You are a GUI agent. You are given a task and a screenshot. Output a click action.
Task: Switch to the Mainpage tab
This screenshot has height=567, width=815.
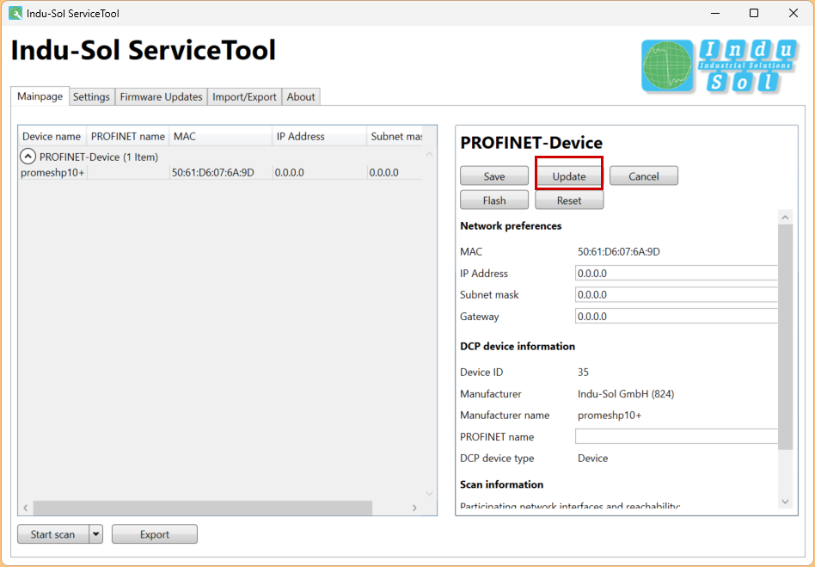pyautogui.click(x=40, y=96)
